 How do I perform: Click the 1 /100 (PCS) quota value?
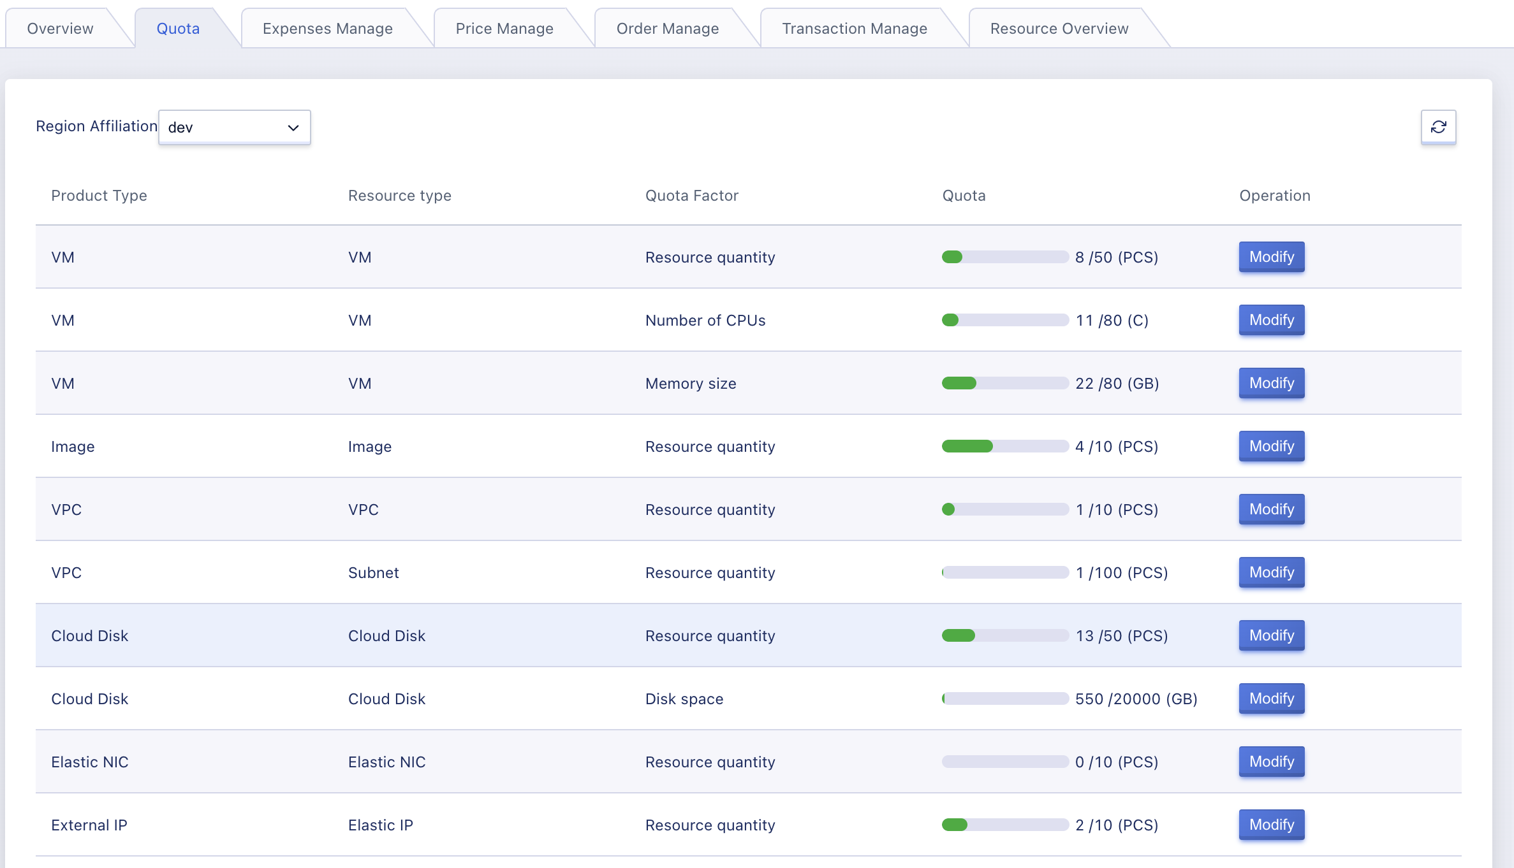(x=1122, y=573)
